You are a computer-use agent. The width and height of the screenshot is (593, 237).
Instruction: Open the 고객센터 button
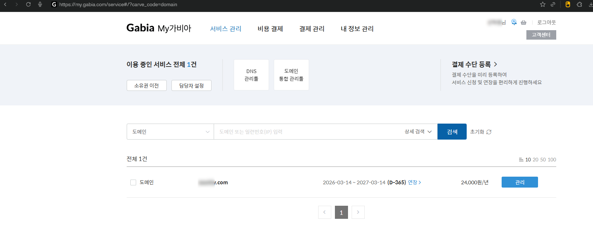coord(541,35)
